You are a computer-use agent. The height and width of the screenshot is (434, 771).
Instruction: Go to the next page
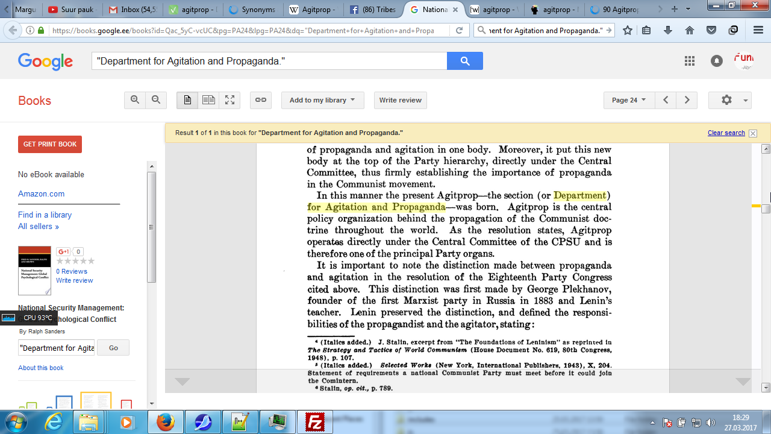coord(687,100)
